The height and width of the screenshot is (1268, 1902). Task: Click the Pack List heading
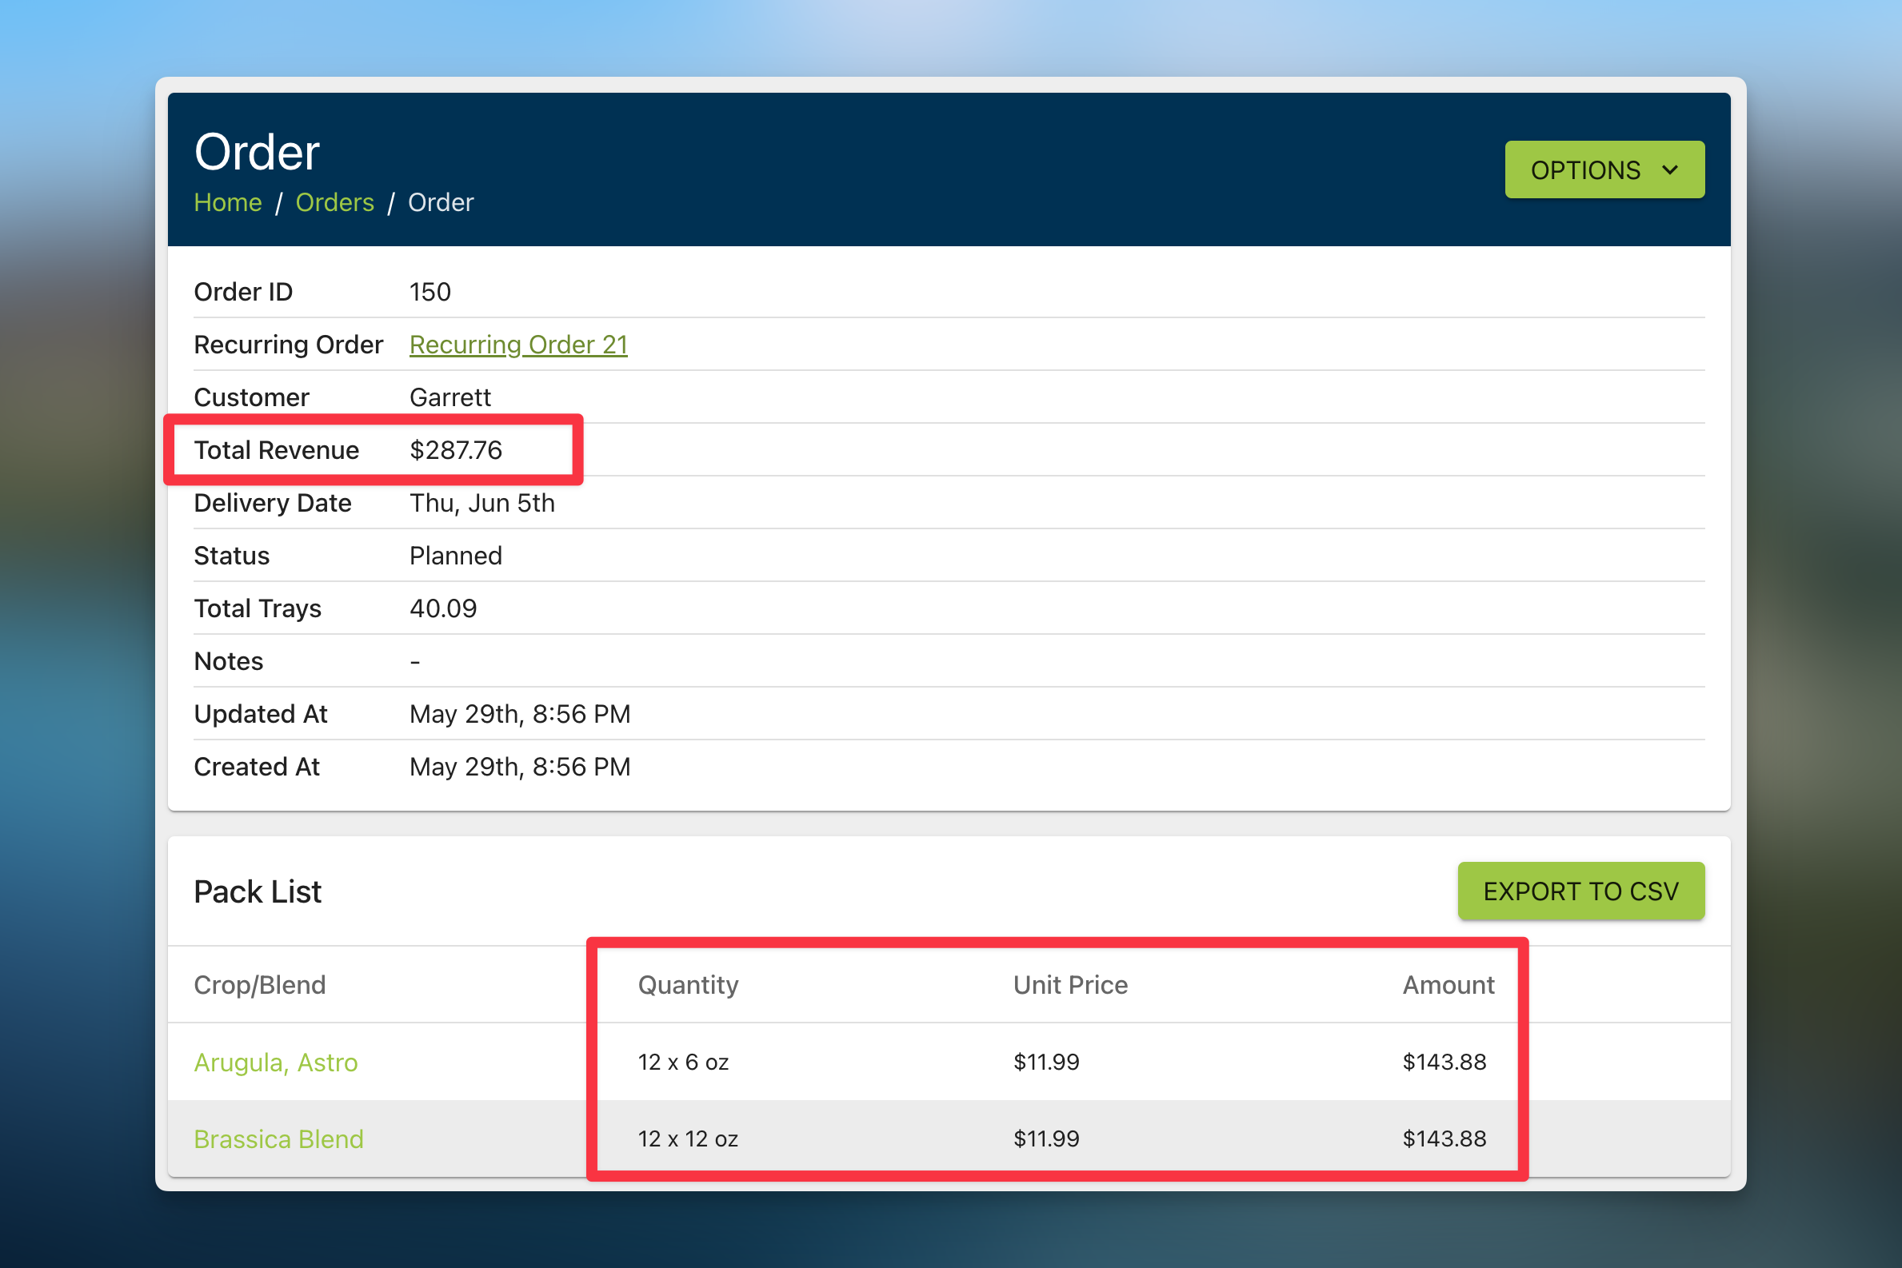coord(258,891)
